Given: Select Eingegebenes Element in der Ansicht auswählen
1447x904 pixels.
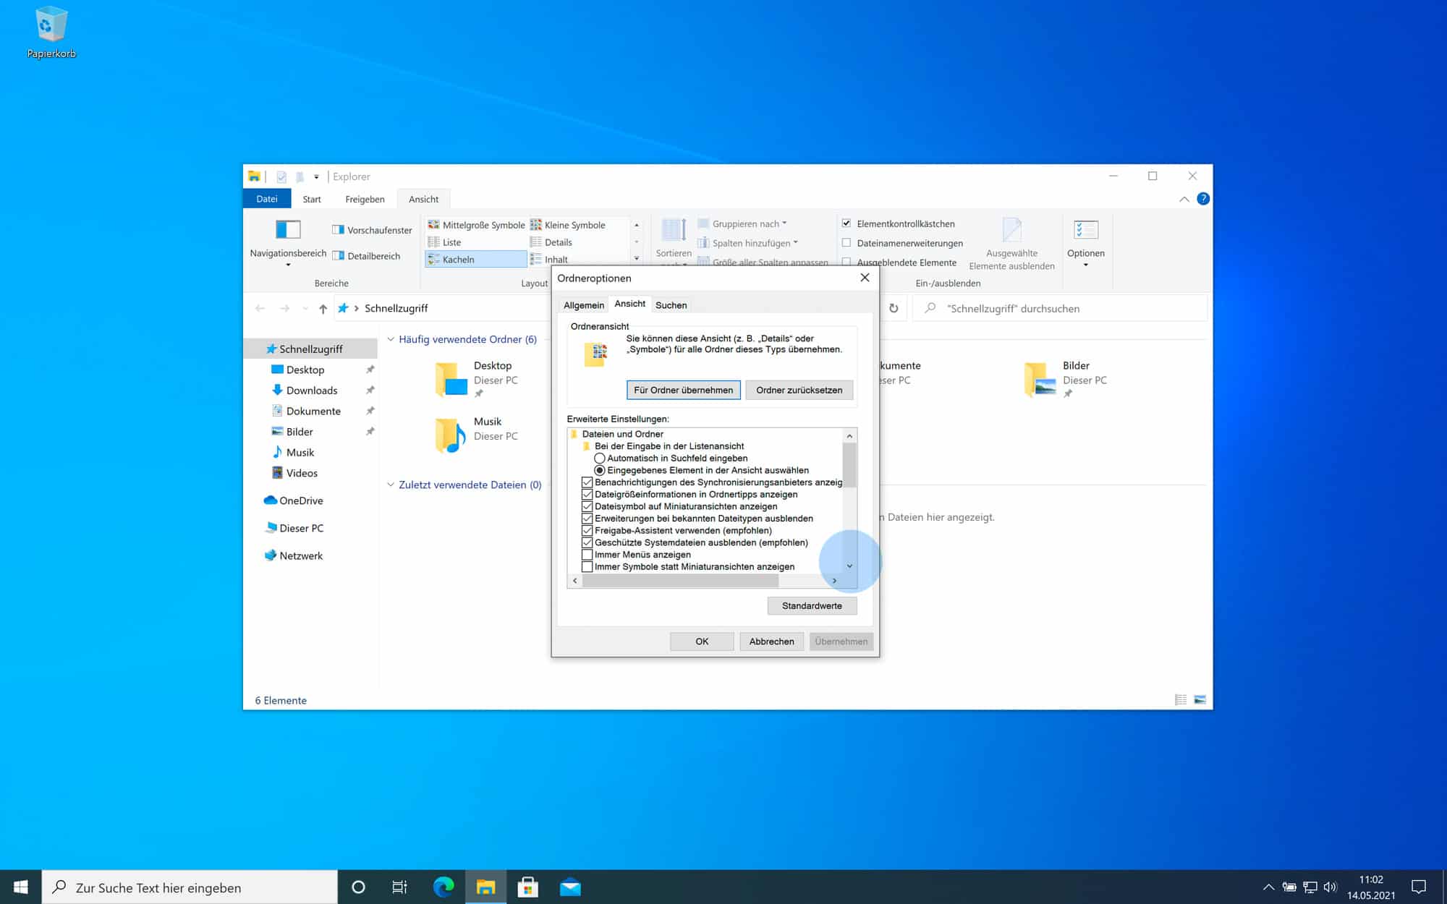Looking at the screenshot, I should coord(600,470).
